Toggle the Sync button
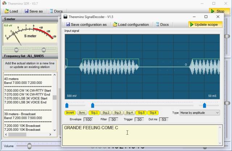232x151 pixels. tap(82, 113)
